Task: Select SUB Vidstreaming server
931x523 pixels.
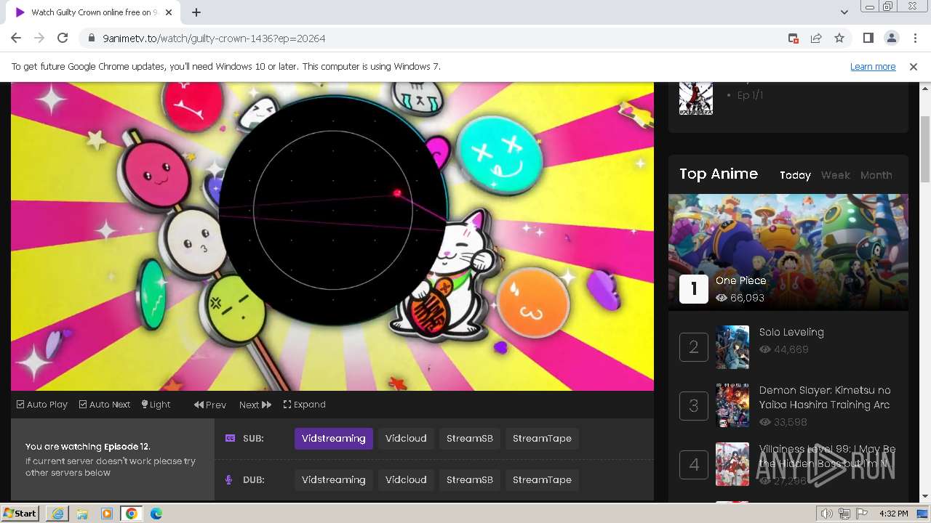Action: (x=334, y=439)
